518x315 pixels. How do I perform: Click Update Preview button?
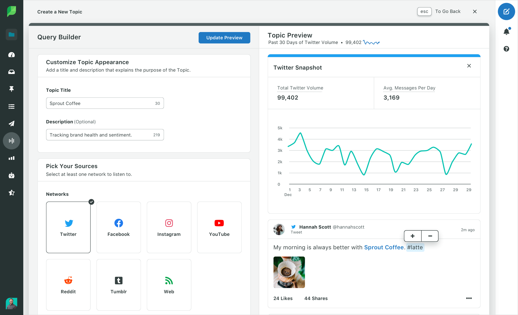tap(224, 38)
